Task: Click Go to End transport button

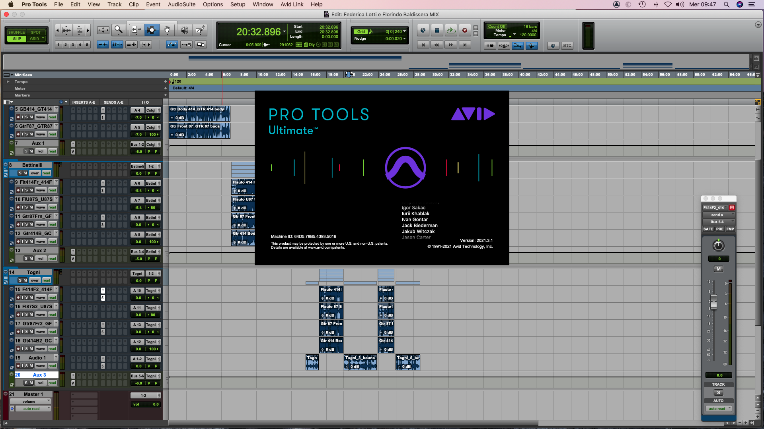Action: (x=465, y=45)
